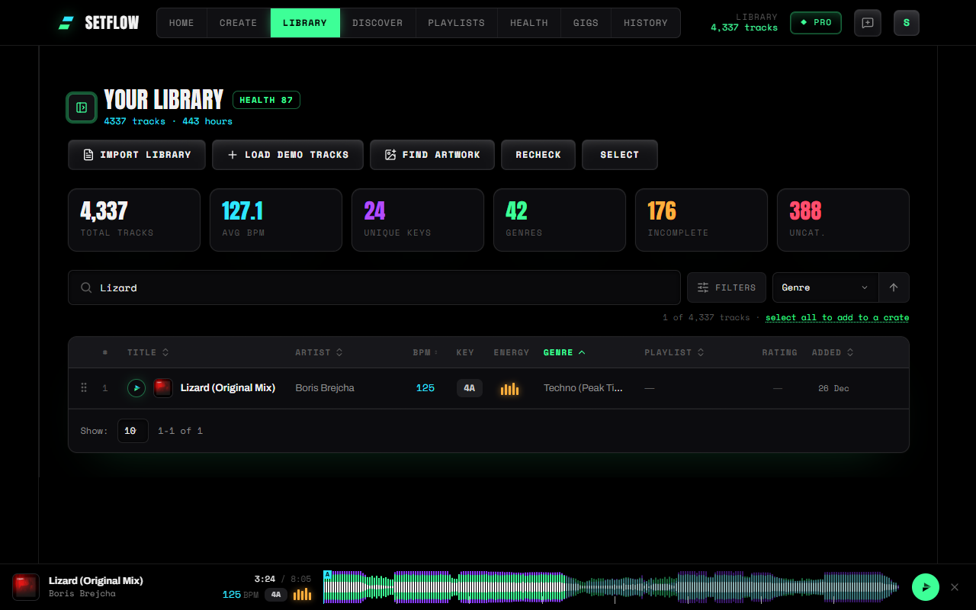Click the Show rows-per-page field
The width and height of the screenshot is (976, 610).
click(133, 431)
